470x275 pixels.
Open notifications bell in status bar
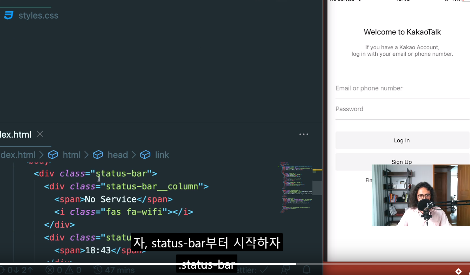(x=306, y=270)
